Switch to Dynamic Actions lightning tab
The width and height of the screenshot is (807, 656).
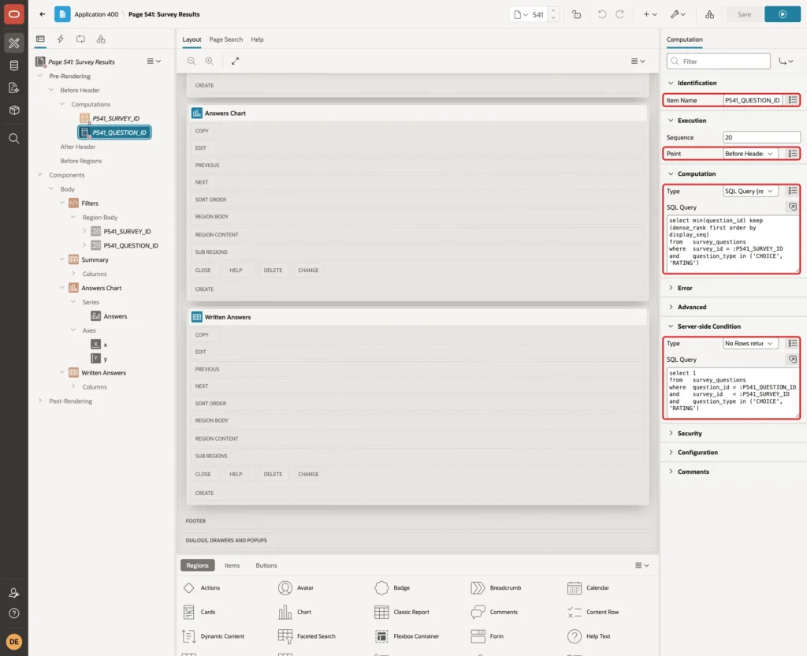[x=60, y=39]
